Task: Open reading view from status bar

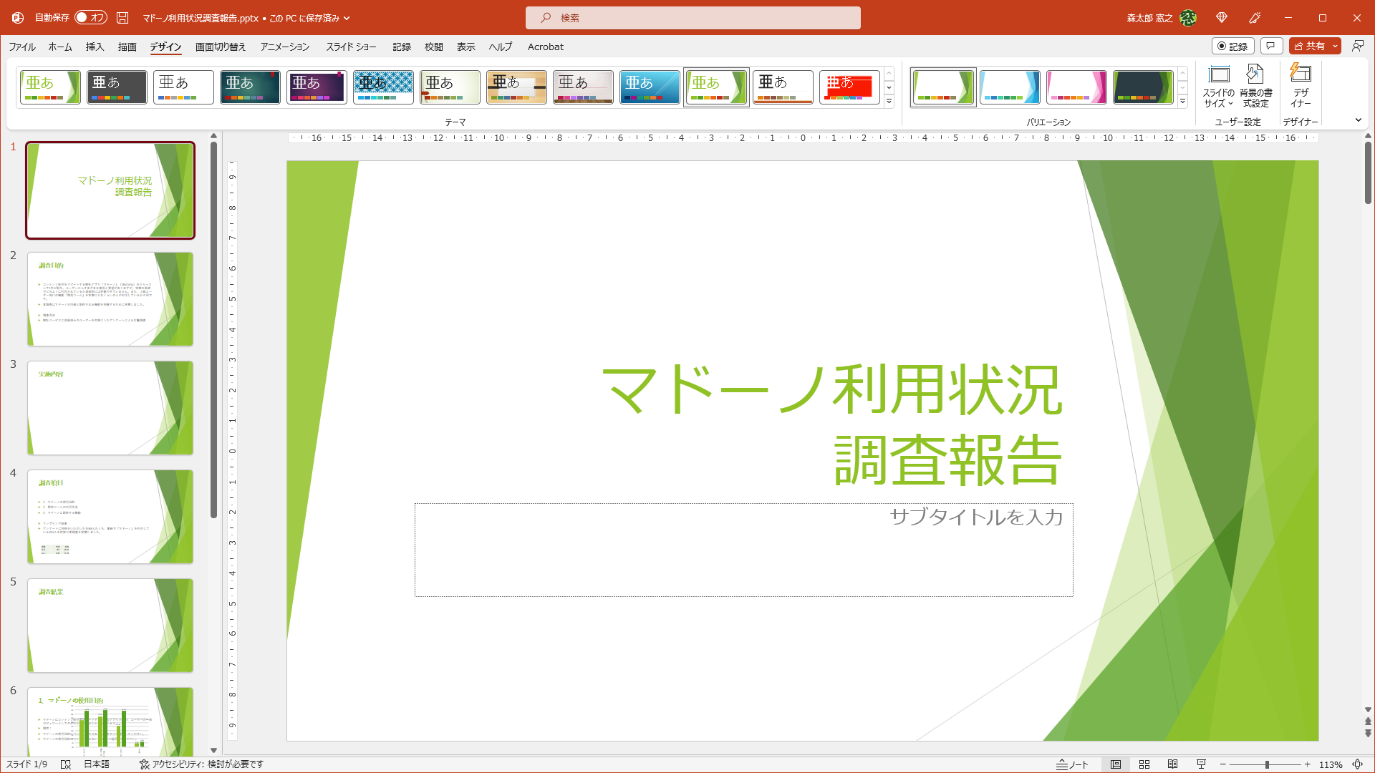Action: click(1173, 764)
